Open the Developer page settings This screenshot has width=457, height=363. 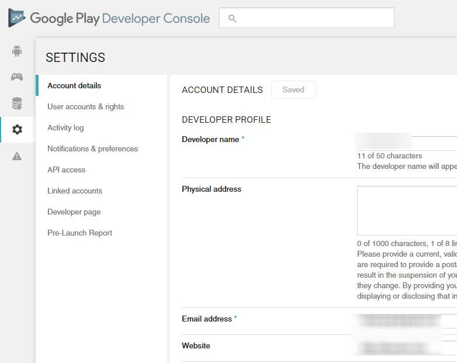coord(74,212)
